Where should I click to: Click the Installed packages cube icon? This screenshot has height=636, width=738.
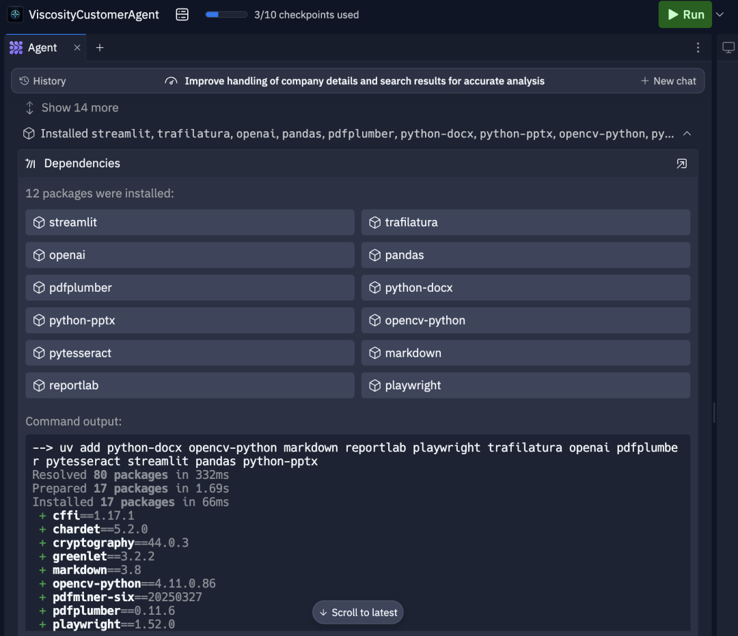29,134
